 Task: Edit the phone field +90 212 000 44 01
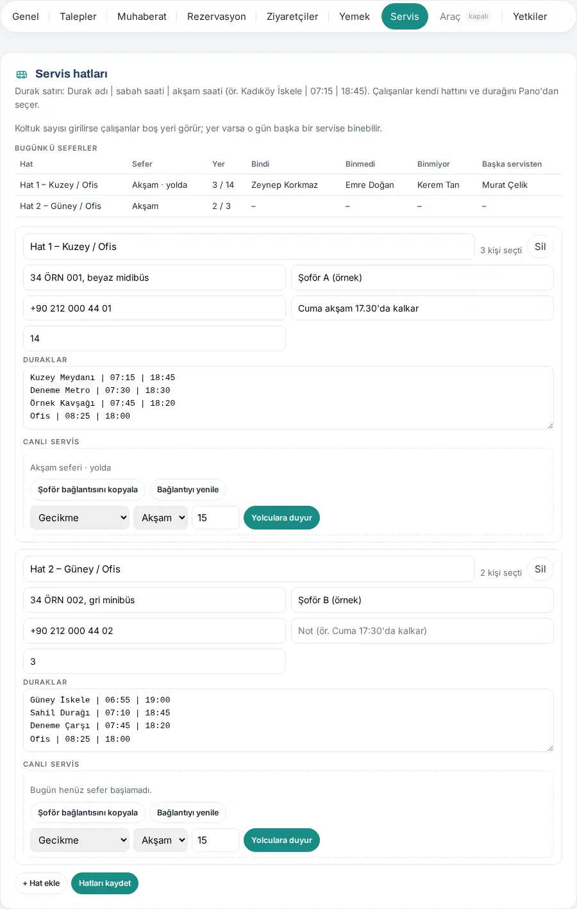pos(155,308)
